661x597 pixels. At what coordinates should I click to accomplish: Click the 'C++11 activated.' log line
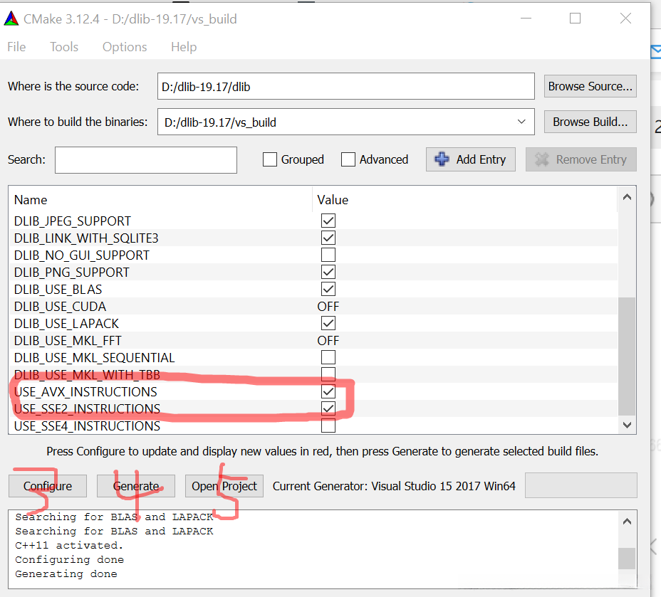pyautogui.click(x=69, y=545)
